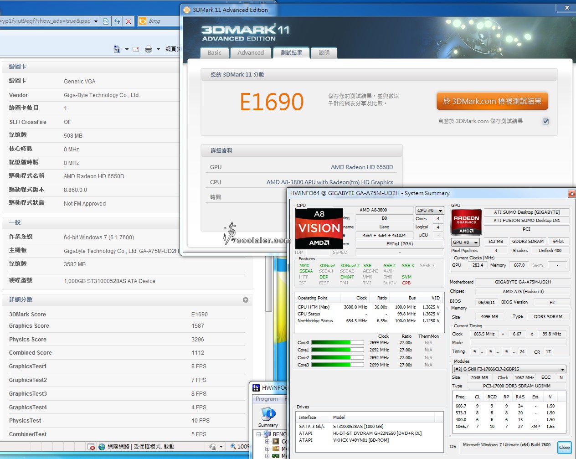Click the ATI SUMO Desktop [GIGABYTE] field
Viewport: 576px width, 459px height.
[527, 212]
